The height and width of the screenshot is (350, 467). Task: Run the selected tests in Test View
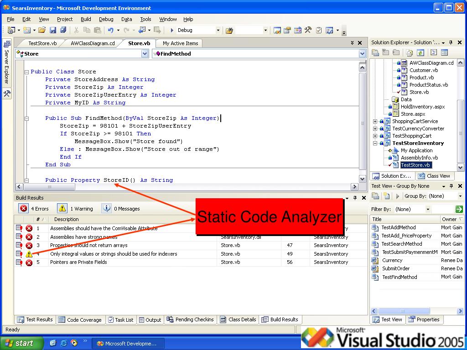pos(397,196)
